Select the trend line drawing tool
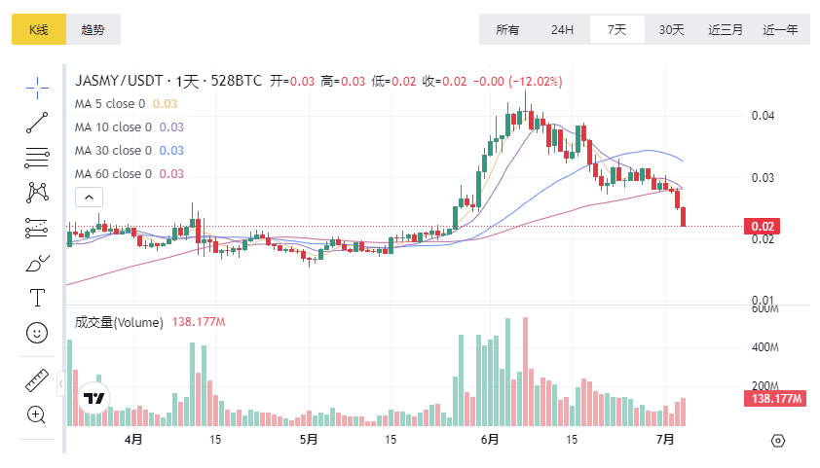 tap(37, 123)
